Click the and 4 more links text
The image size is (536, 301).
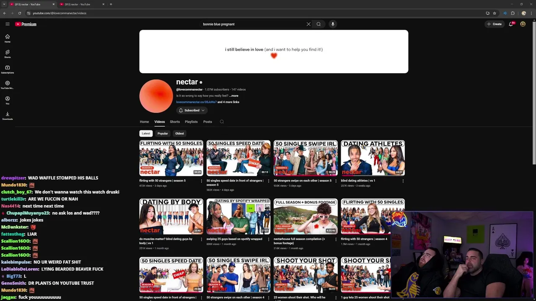click(228, 102)
